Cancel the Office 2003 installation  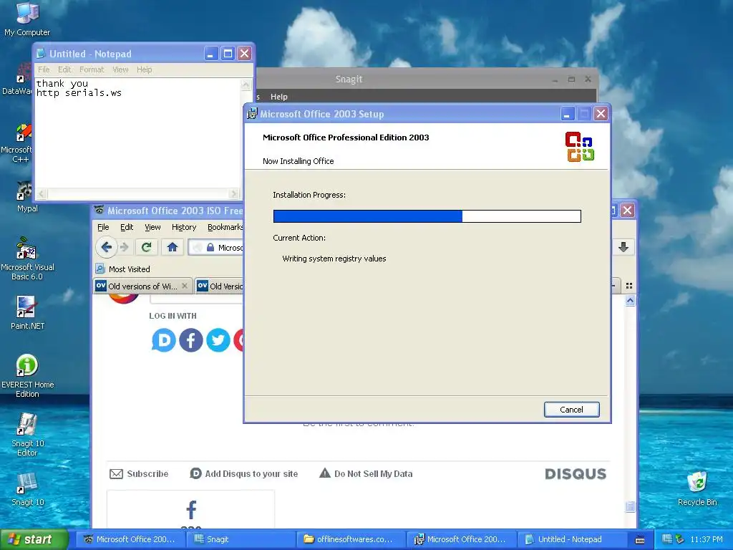point(571,409)
